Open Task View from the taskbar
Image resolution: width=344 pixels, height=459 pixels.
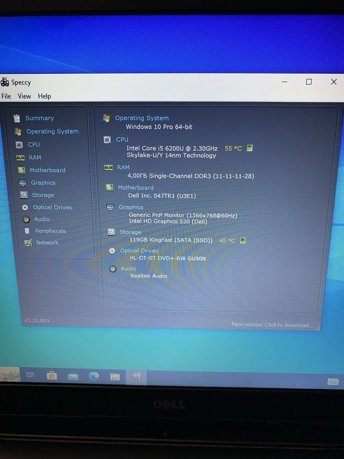coord(30,375)
